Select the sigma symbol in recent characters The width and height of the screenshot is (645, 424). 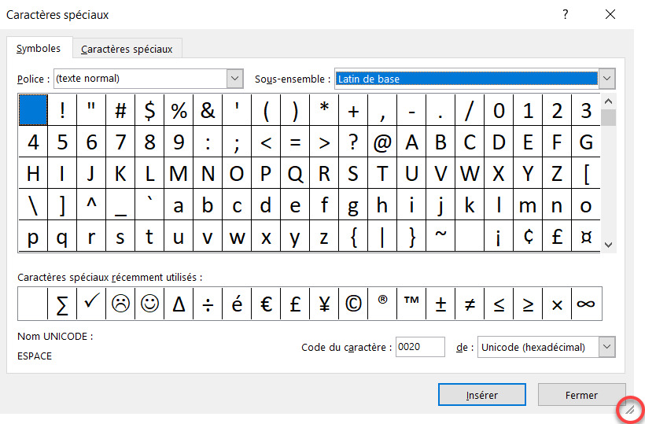click(x=62, y=304)
